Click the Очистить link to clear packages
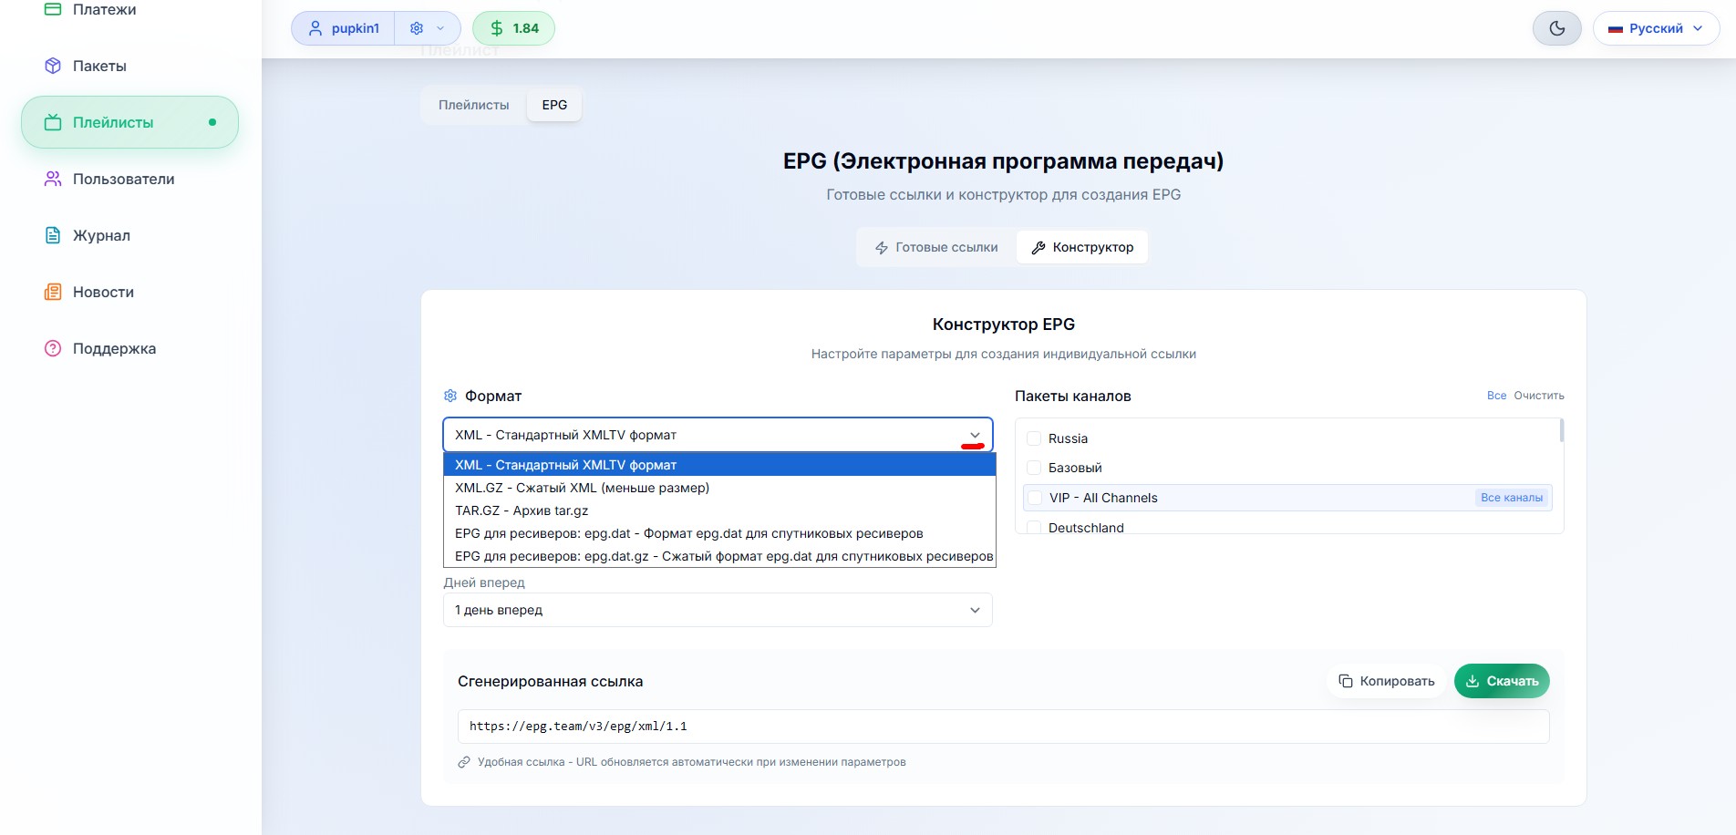Viewport: 1736px width, 835px height. pyautogui.click(x=1537, y=396)
